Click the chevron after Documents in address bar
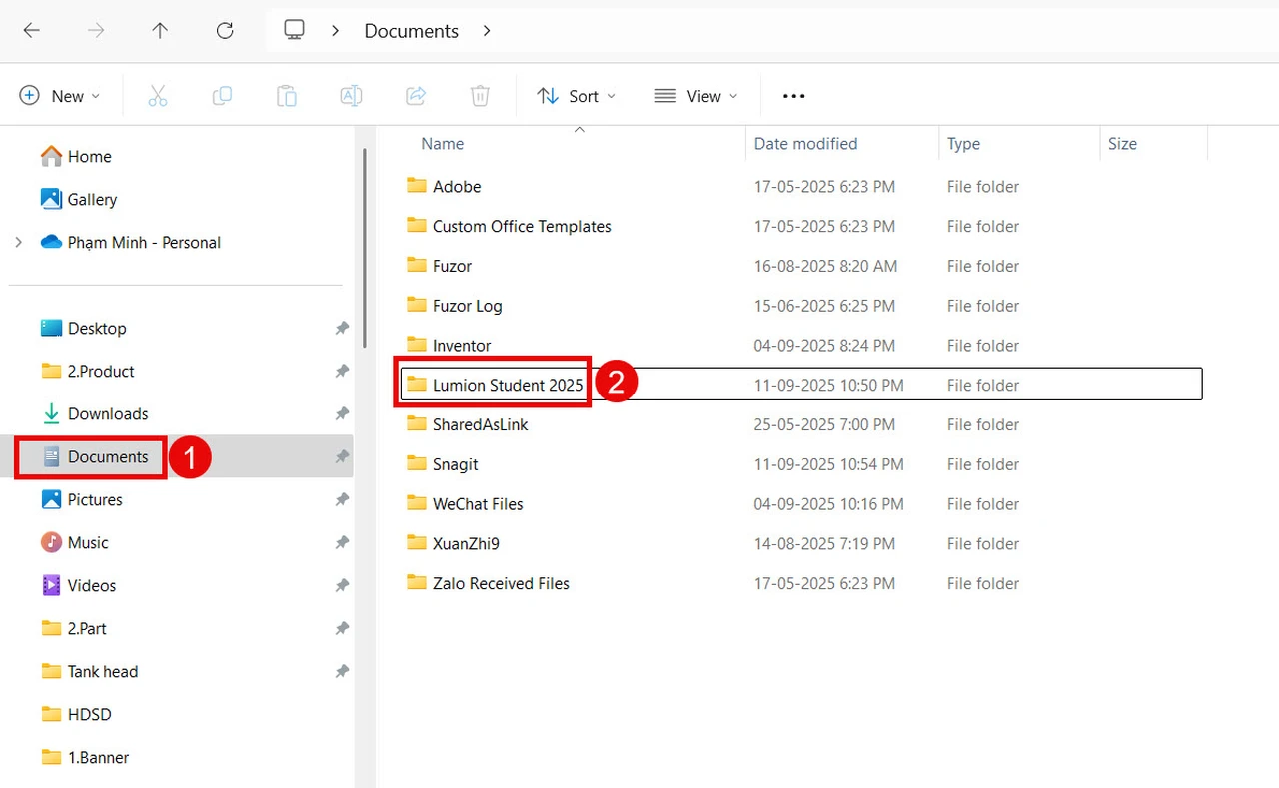Image resolution: width=1279 pixels, height=788 pixels. (487, 31)
